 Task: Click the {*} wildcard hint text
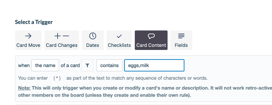(x=57, y=78)
